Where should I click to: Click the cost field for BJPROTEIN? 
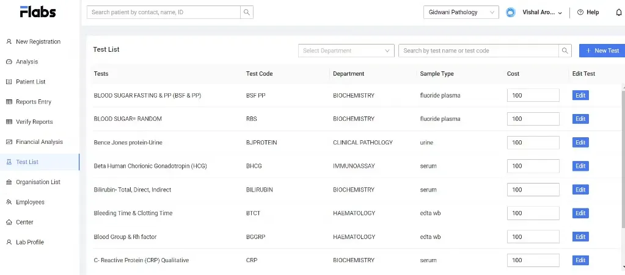533,143
